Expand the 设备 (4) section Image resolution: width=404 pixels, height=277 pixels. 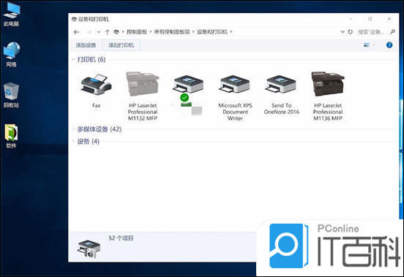[73, 141]
